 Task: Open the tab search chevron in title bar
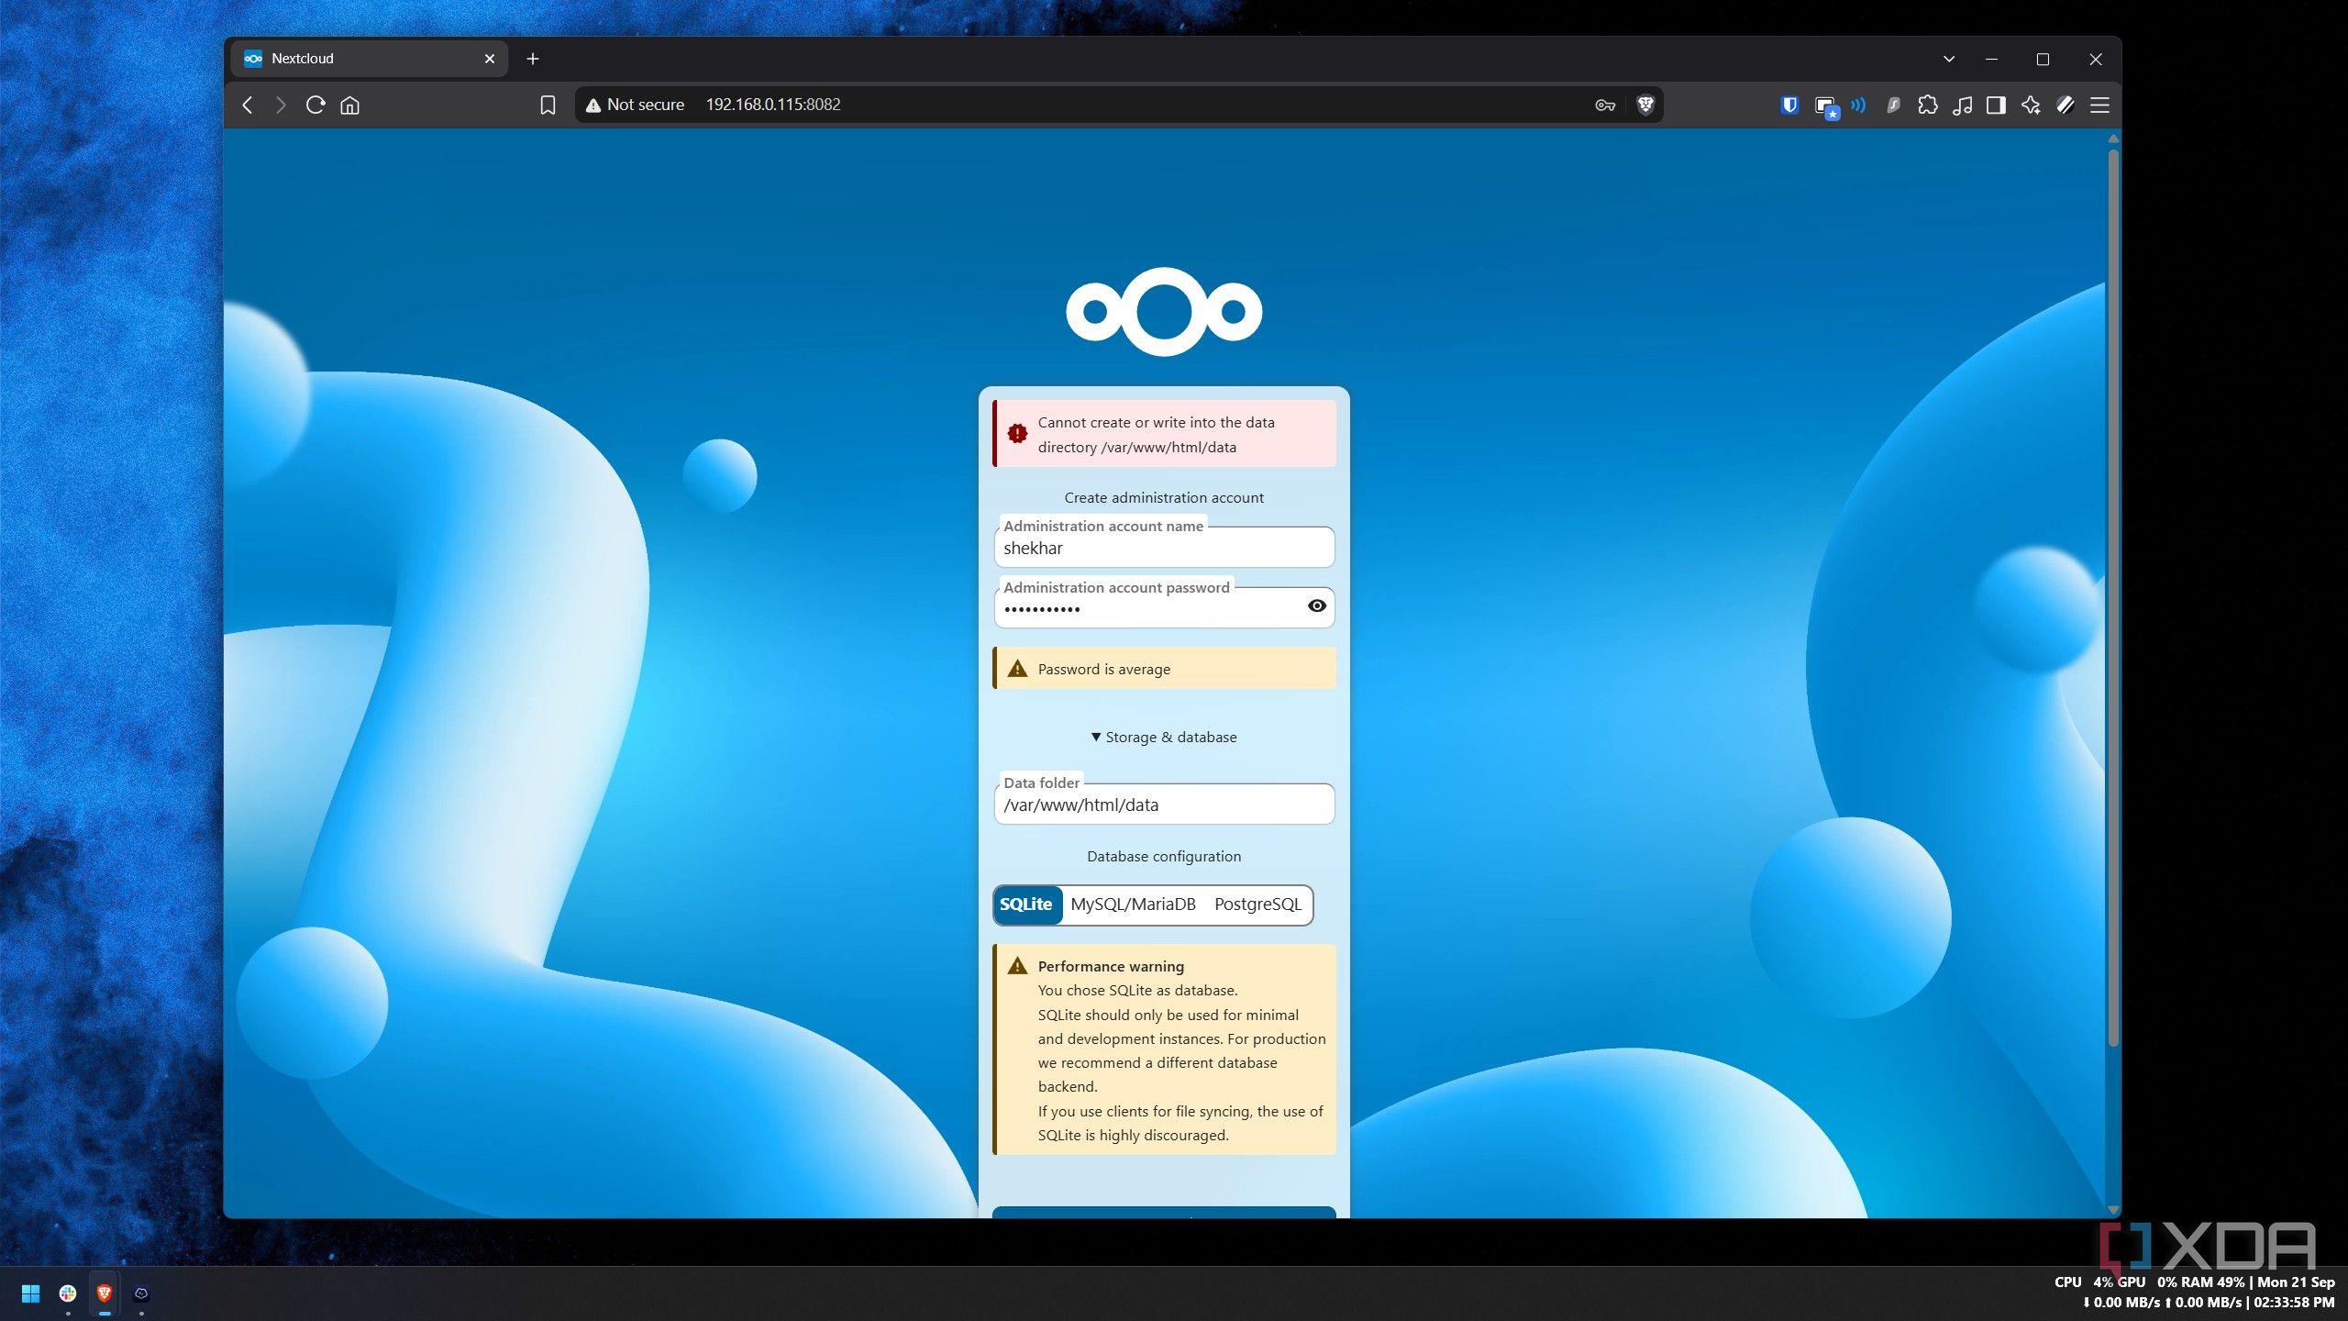point(1949,59)
